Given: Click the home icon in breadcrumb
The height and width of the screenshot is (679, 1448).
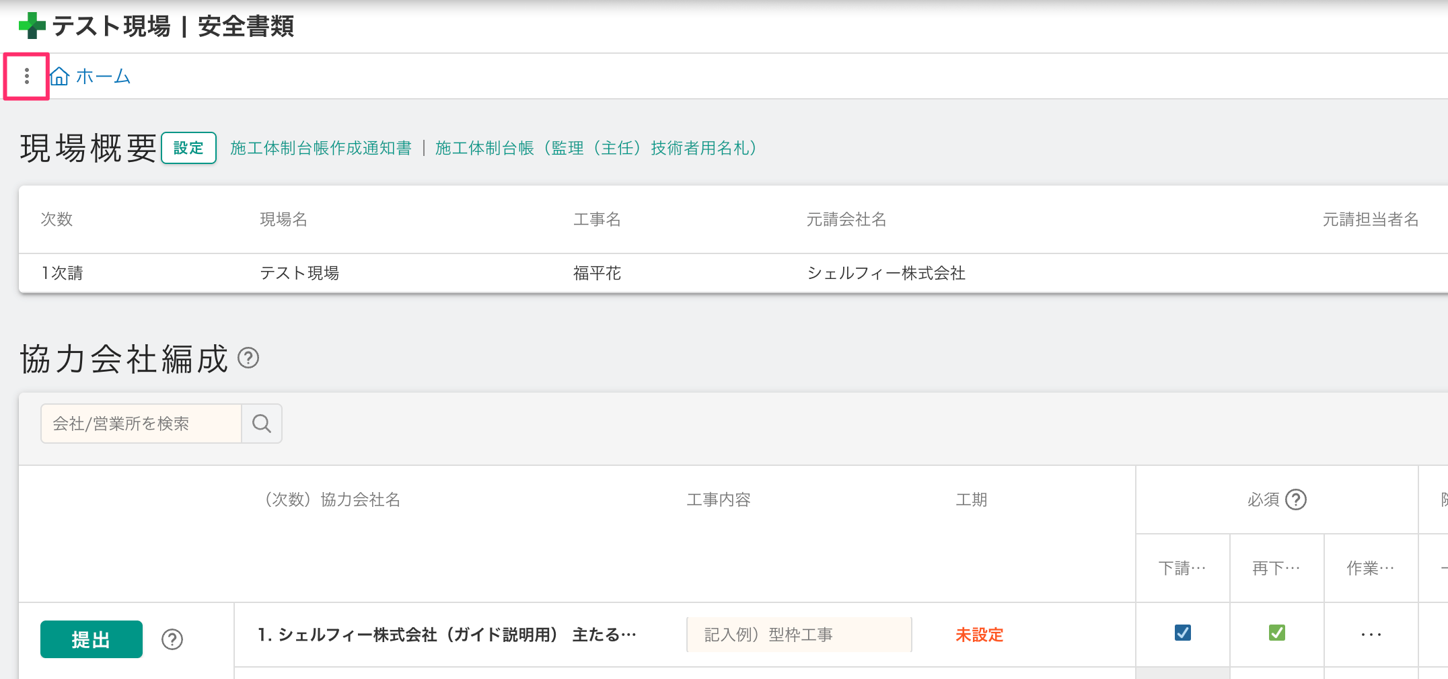Looking at the screenshot, I should point(60,77).
